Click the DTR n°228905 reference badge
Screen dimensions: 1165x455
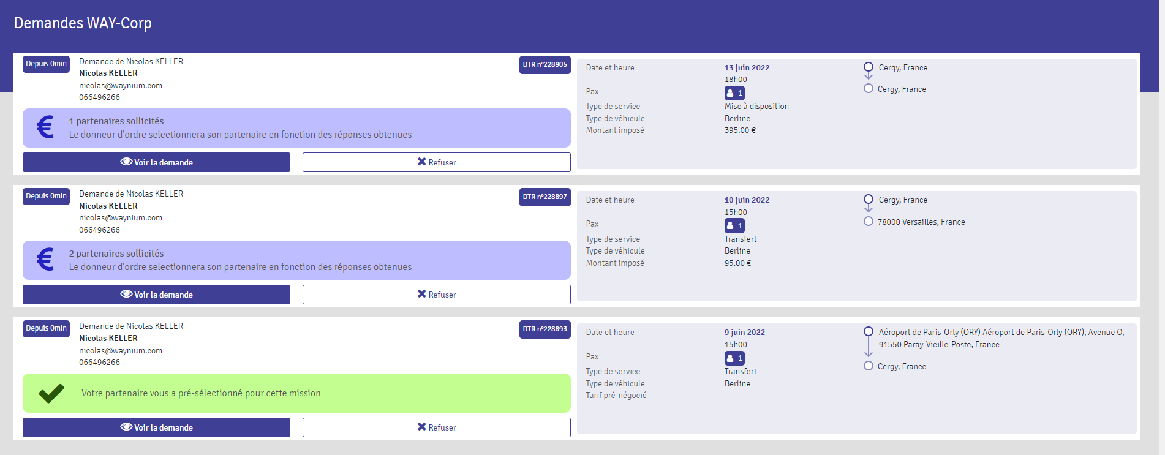pyautogui.click(x=545, y=64)
